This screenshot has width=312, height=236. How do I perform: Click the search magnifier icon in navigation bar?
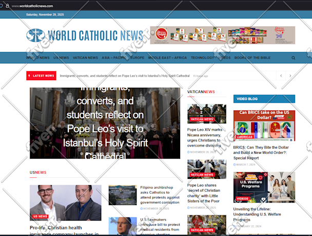(293, 58)
